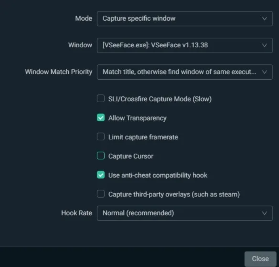The height and width of the screenshot is (267, 279).
Task: Click the Limit capture framerate label
Action: coord(143,137)
